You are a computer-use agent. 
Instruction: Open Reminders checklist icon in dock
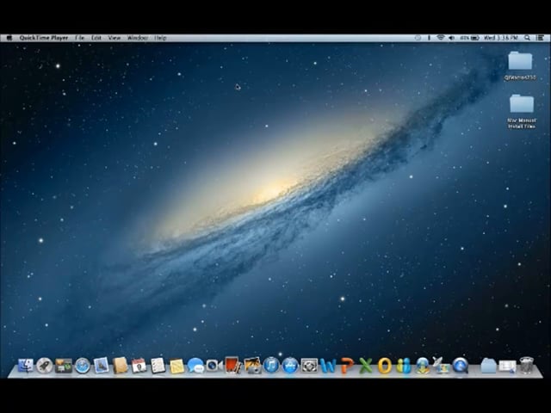click(x=158, y=366)
